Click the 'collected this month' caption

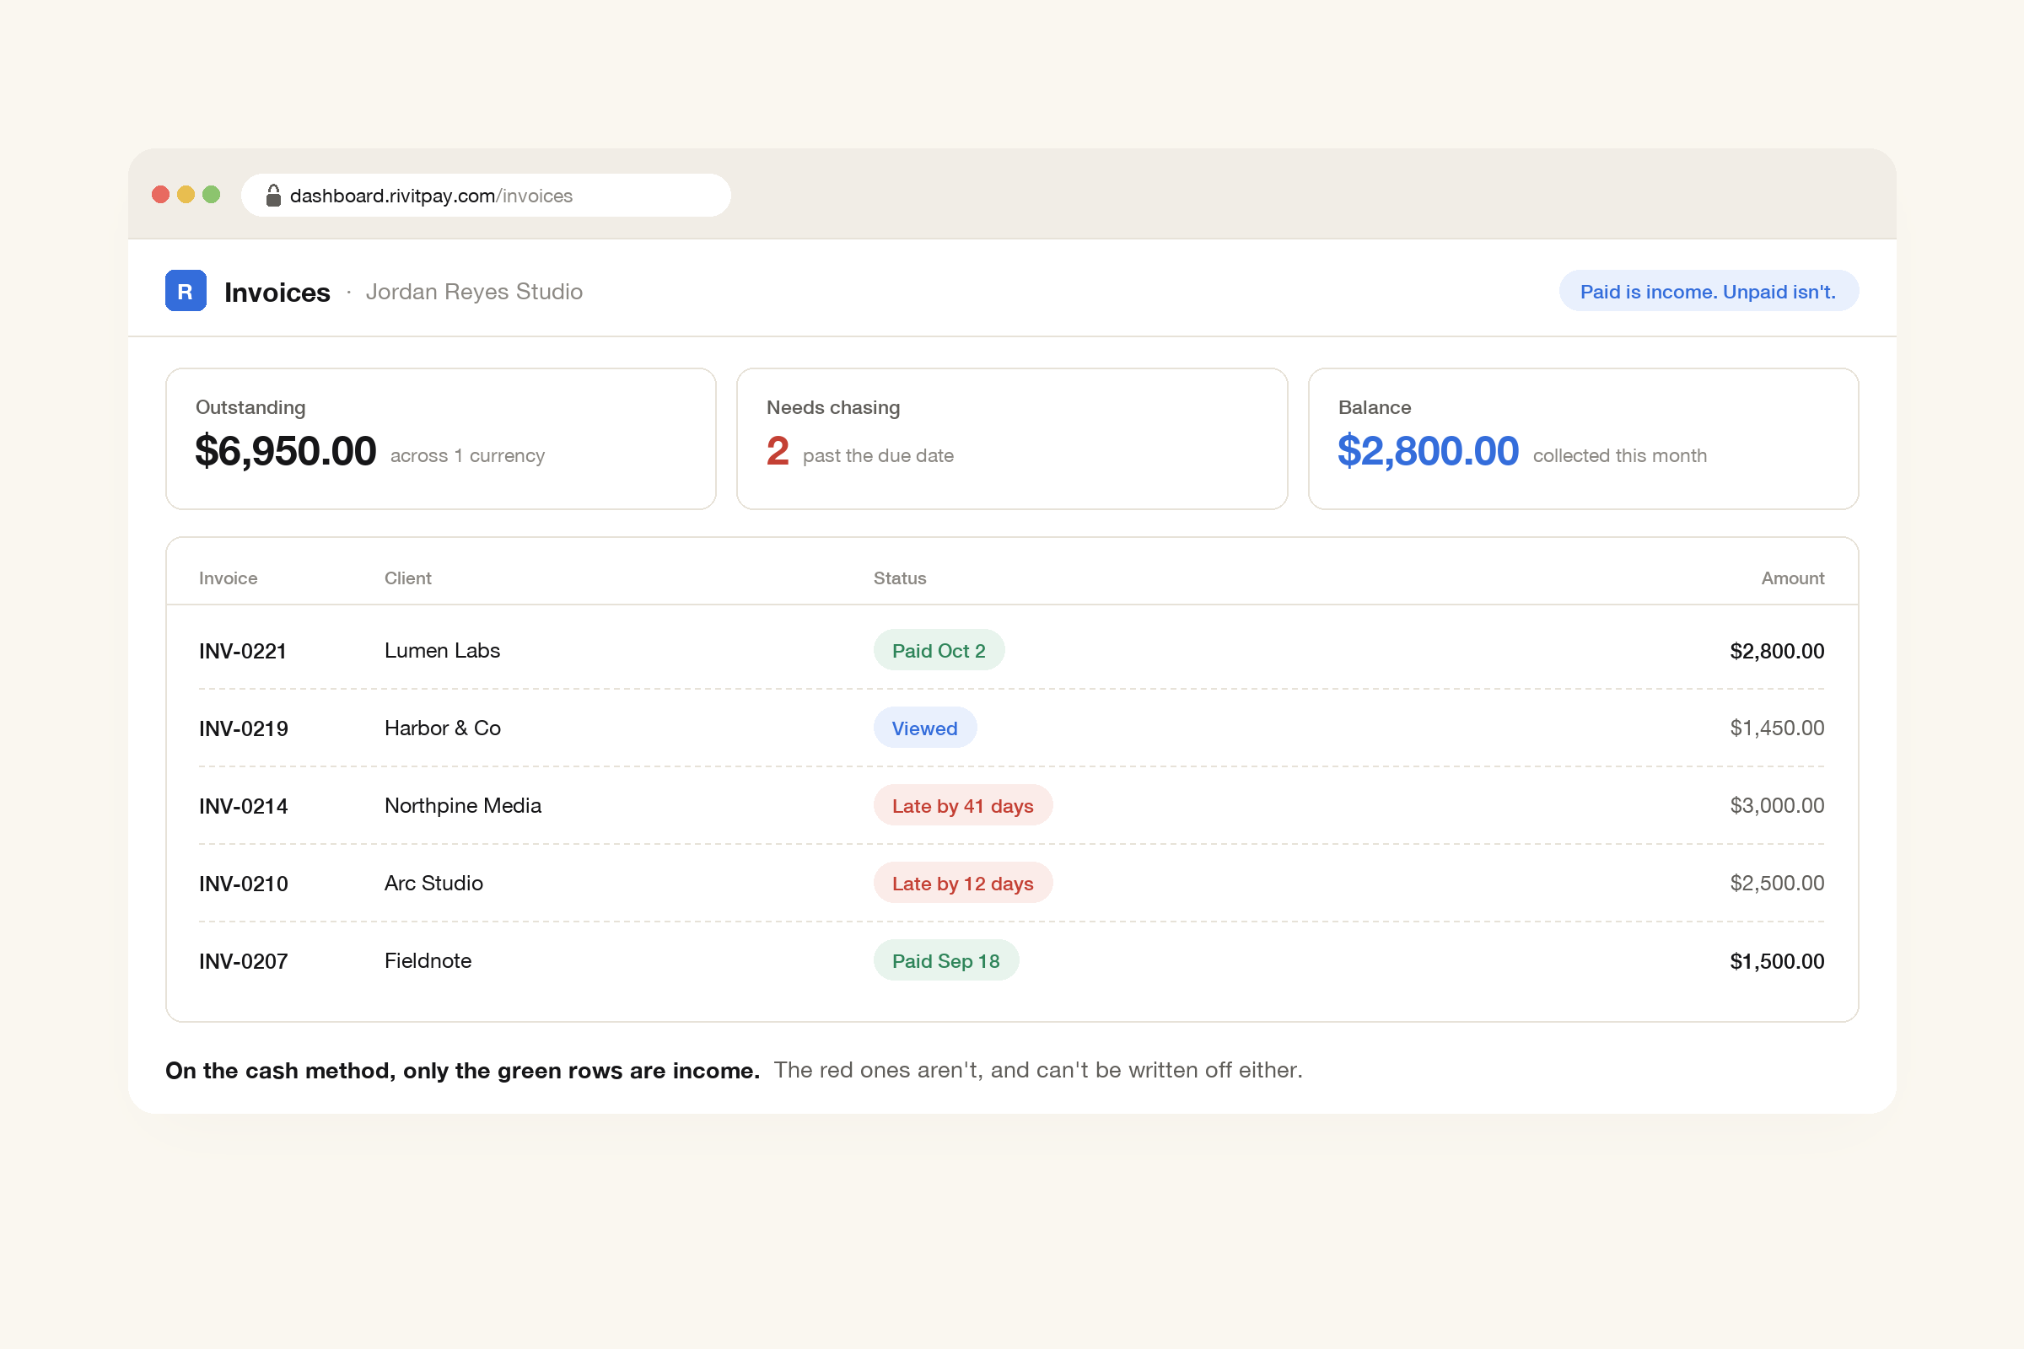[x=1619, y=455]
